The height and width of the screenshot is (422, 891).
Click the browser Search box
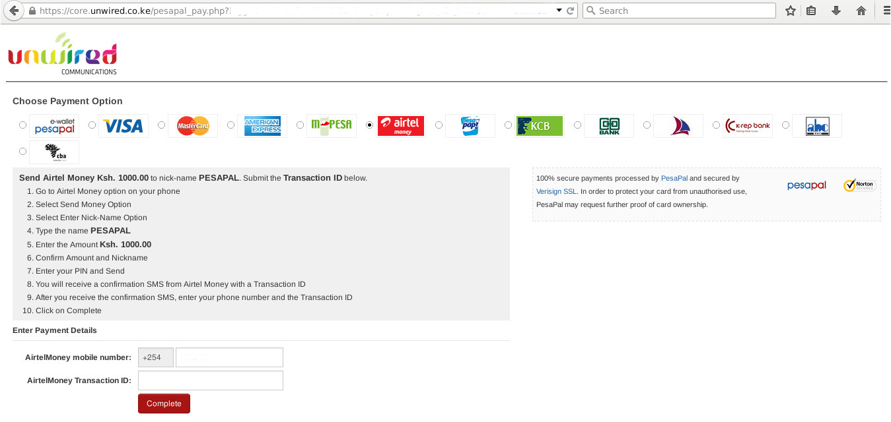coord(679,11)
